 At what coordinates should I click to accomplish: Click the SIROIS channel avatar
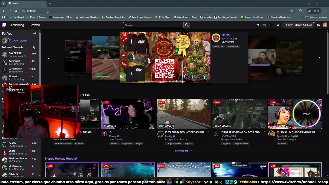[216, 38]
